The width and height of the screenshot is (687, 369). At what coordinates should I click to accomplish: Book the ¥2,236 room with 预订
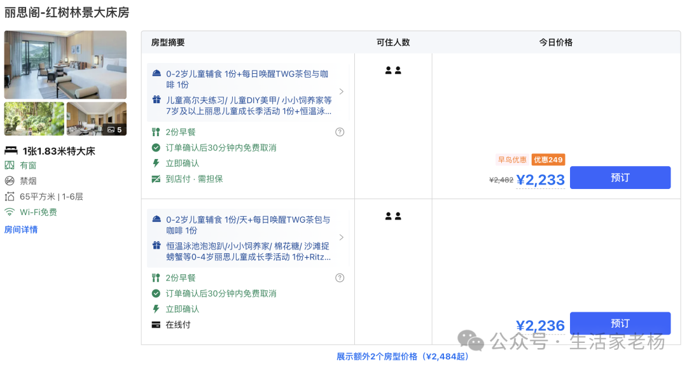(620, 323)
